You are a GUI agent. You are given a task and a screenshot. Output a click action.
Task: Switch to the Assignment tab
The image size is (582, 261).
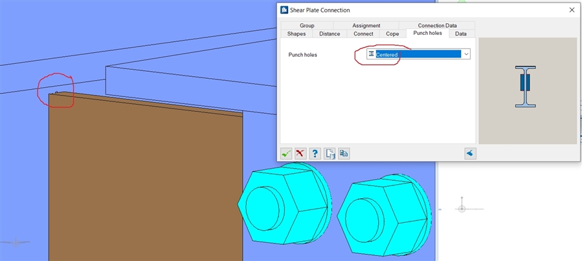click(x=366, y=26)
